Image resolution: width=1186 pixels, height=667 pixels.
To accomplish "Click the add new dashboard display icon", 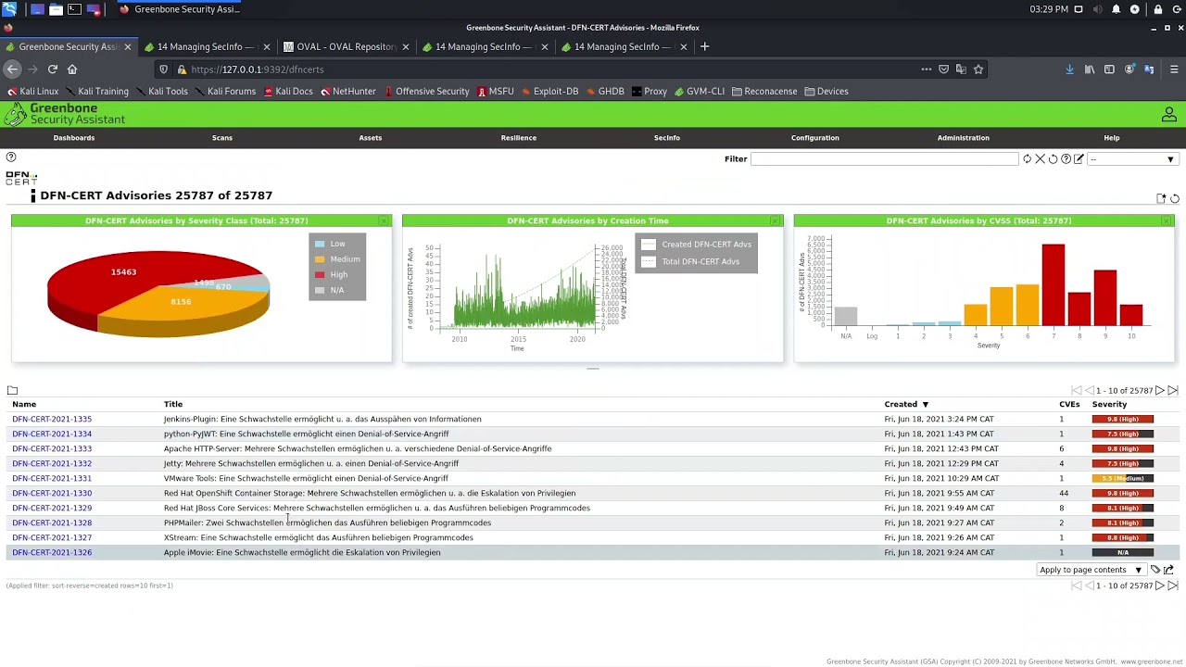I will point(1161,198).
